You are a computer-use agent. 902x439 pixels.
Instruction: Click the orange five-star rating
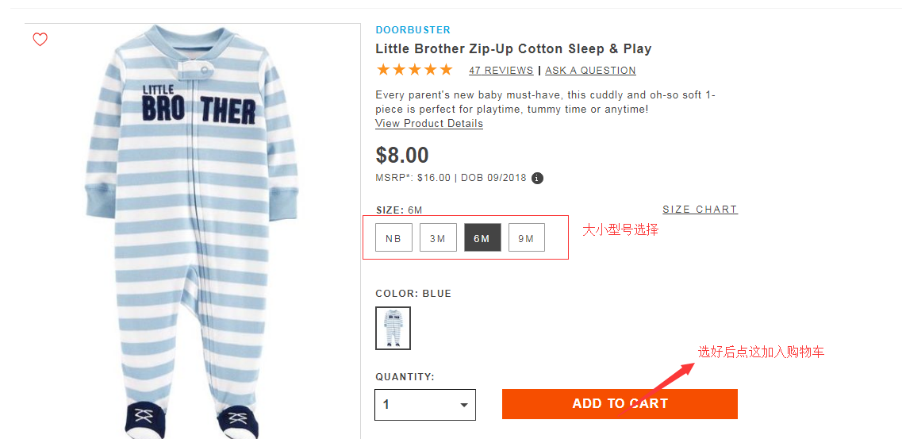coord(414,70)
